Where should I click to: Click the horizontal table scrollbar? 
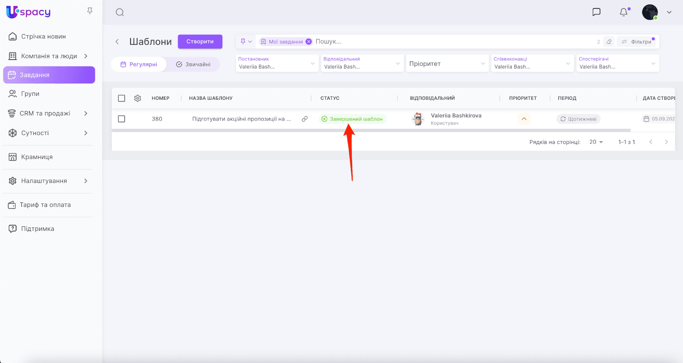[x=371, y=130]
